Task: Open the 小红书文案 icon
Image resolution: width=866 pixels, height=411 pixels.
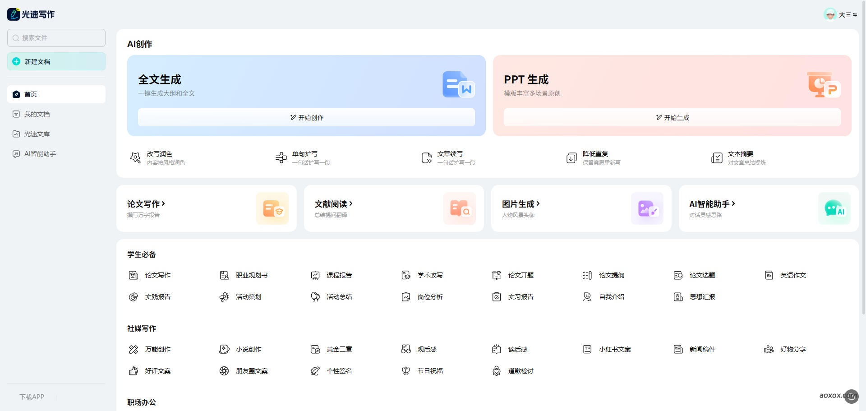Action: coord(587,349)
